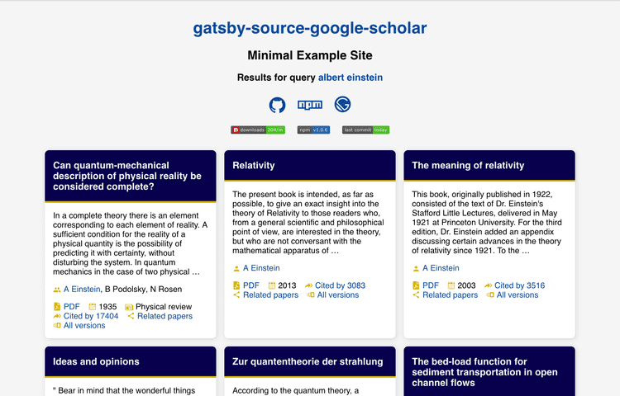
Task: Click PDF icon in quantum-mechanical card
Action: pyautogui.click(x=57, y=307)
